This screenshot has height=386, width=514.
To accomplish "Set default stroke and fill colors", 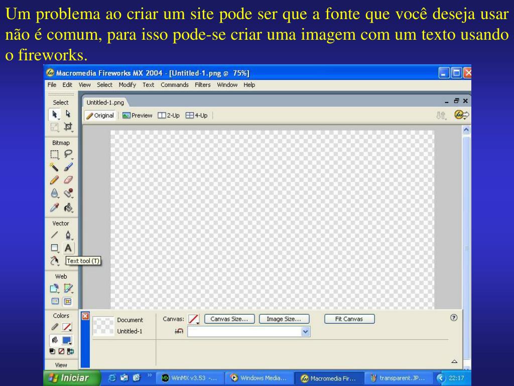I will [52, 351].
